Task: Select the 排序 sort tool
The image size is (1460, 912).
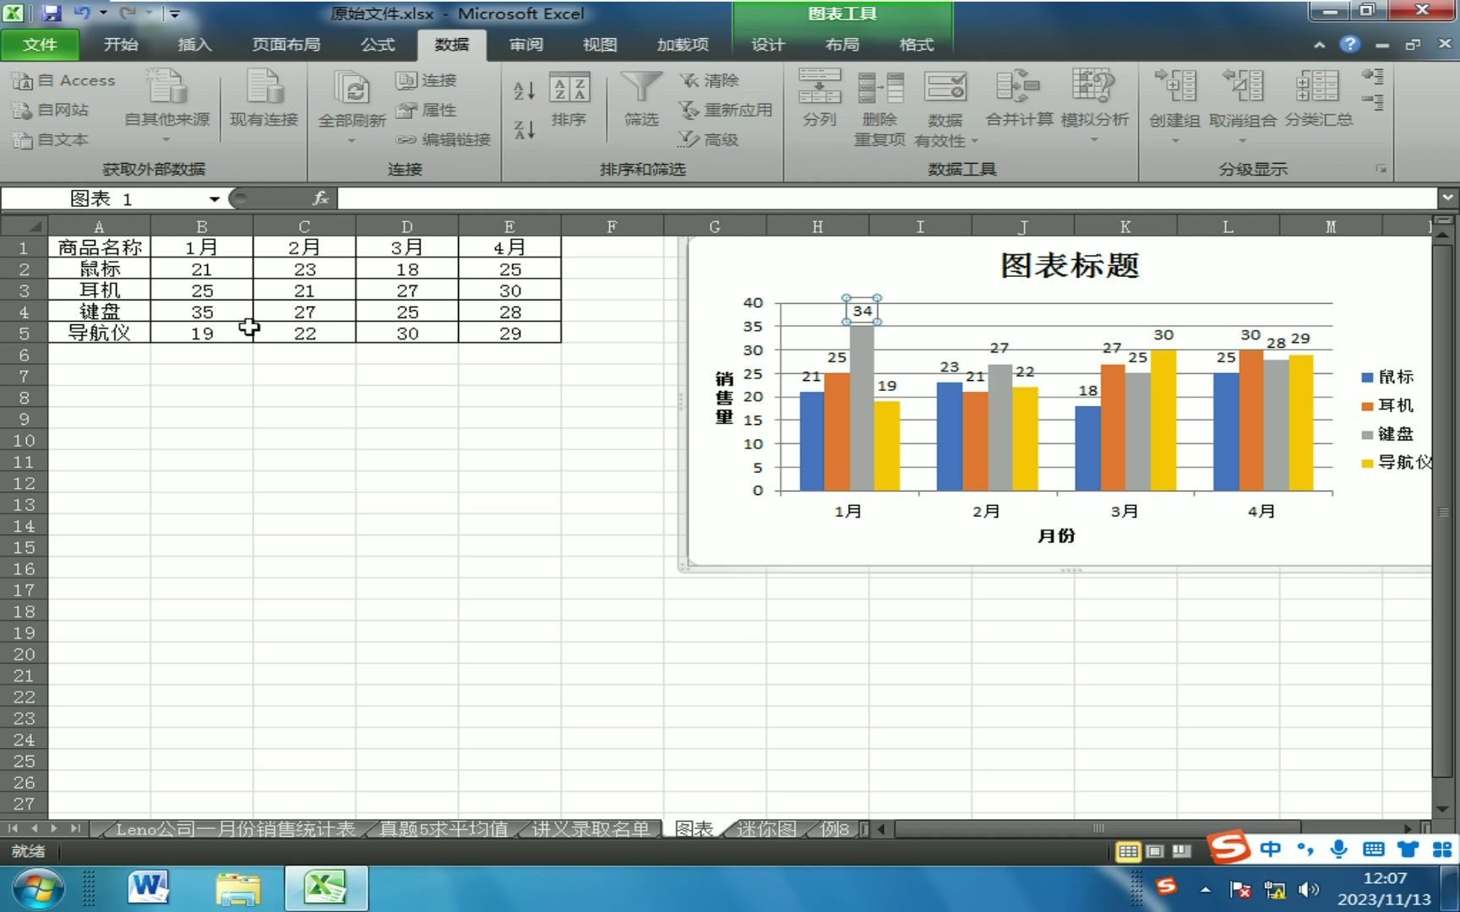Action: click(x=571, y=106)
